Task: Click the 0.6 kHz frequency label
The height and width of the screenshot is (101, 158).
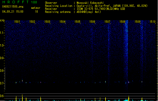Action: 2,96
